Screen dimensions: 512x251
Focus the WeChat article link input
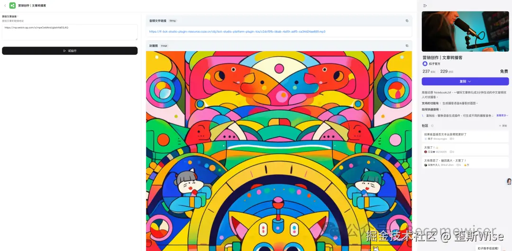click(x=70, y=32)
